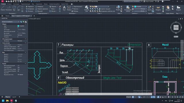
Task: Open selection dropdown in Свойства palette
Action: [10, 22]
